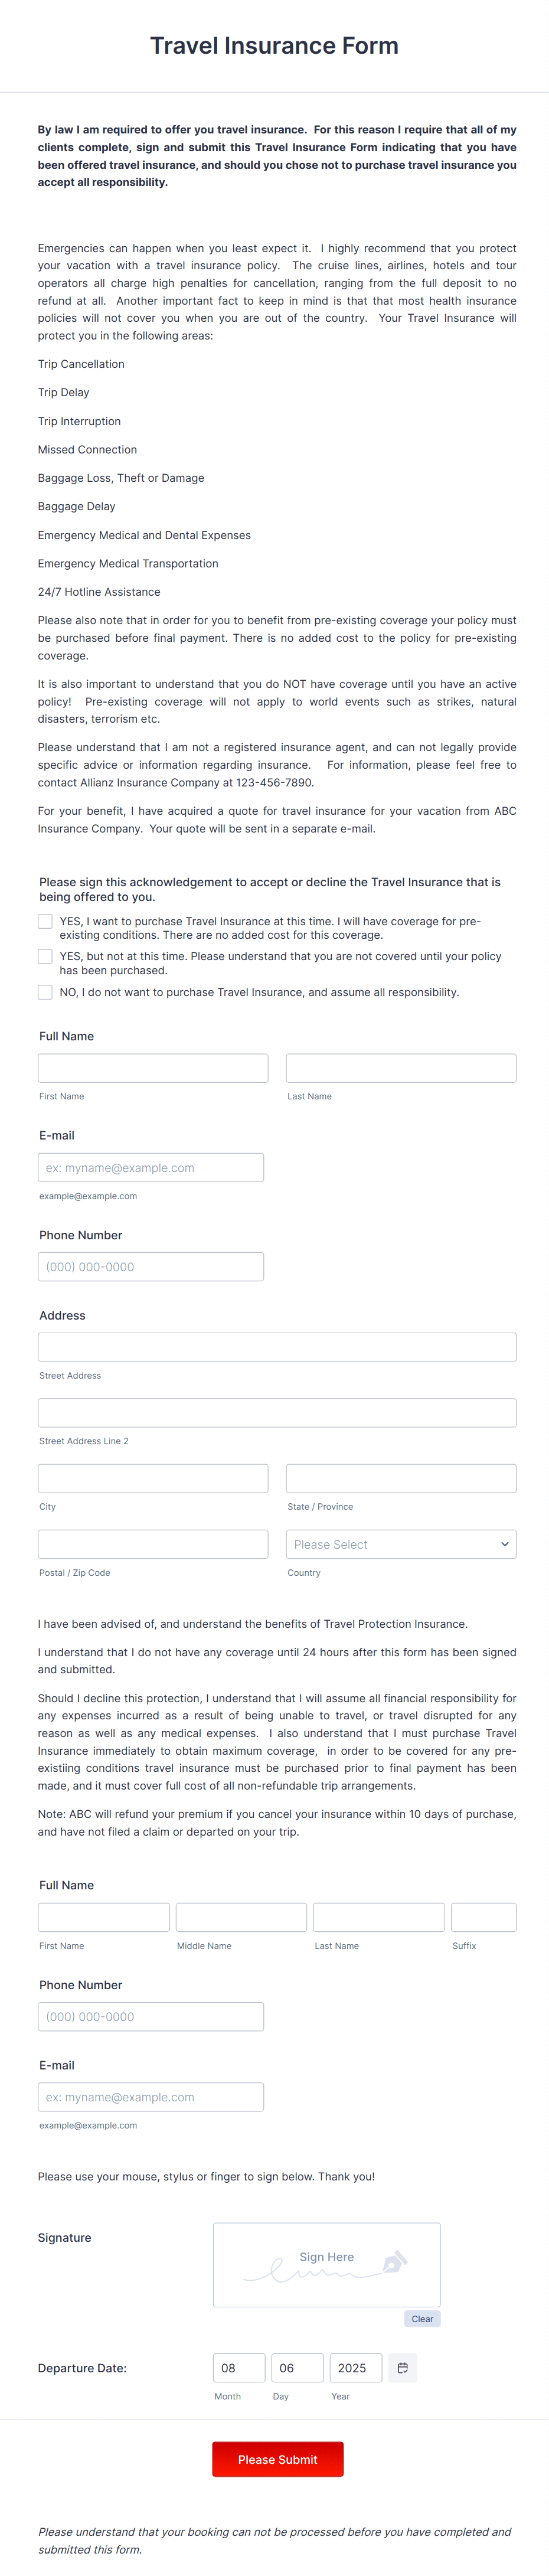The image size is (549, 2576).
Task: Check YES, purchase Travel Insurance now
Action: (x=45, y=921)
